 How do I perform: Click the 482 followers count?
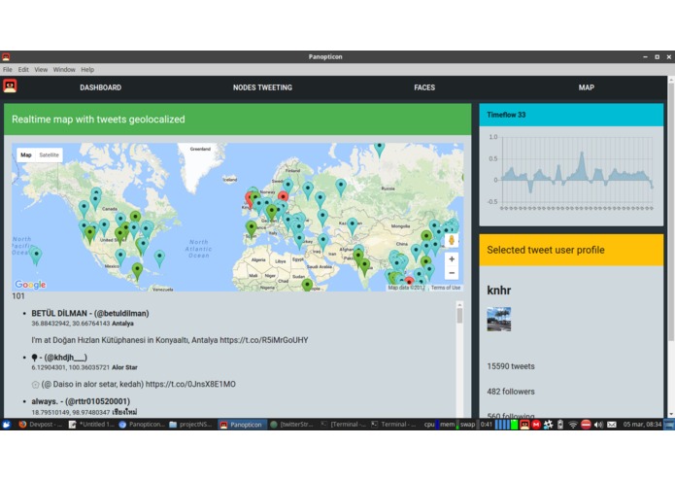click(x=511, y=392)
